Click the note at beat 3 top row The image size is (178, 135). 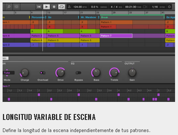tap(79, 95)
